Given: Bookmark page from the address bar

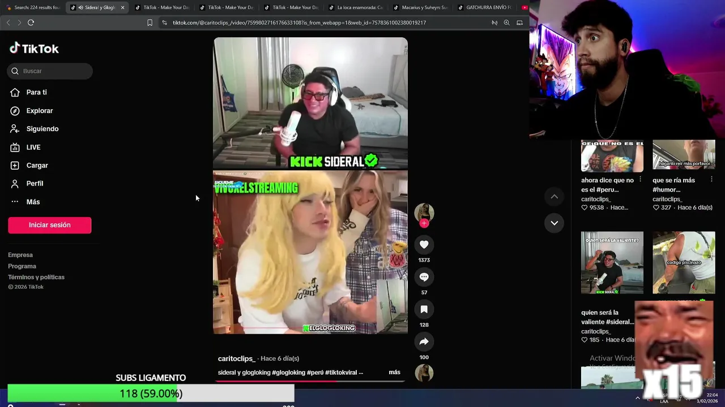Looking at the screenshot, I should (x=150, y=23).
